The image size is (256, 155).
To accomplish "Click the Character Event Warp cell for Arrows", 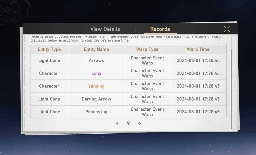I will [x=147, y=60].
